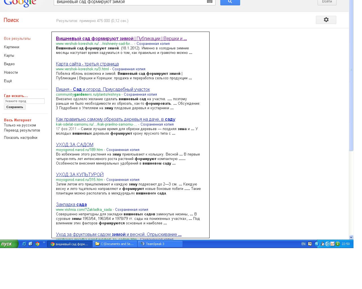The height and width of the screenshot is (289, 362).
Task: Launch Internet Explorer from quick launch
Action: [24, 244]
